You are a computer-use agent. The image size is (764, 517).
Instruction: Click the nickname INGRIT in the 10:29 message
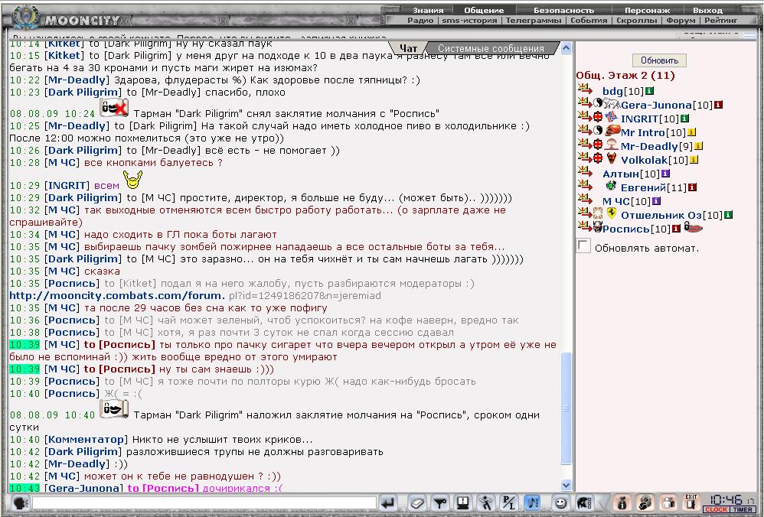coord(67,186)
